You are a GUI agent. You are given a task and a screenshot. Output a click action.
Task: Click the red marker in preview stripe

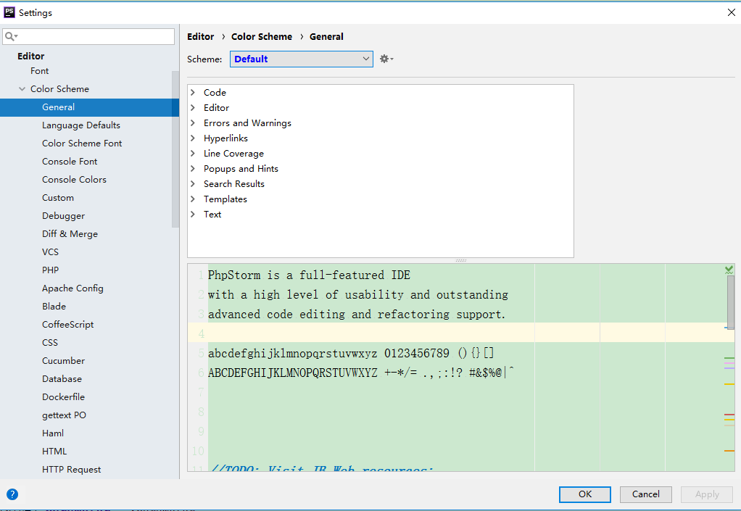coord(729,415)
